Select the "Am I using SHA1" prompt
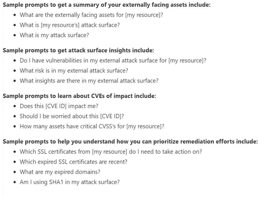278x197 pixels. 69,182
